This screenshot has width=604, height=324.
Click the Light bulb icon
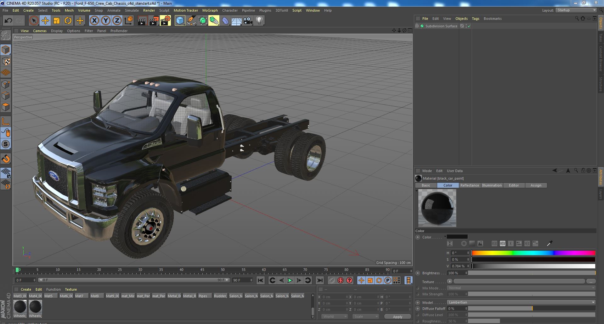pyautogui.click(x=259, y=21)
